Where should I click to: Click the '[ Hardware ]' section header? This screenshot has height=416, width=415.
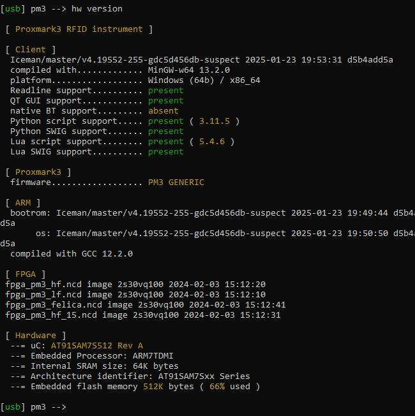[36, 336]
